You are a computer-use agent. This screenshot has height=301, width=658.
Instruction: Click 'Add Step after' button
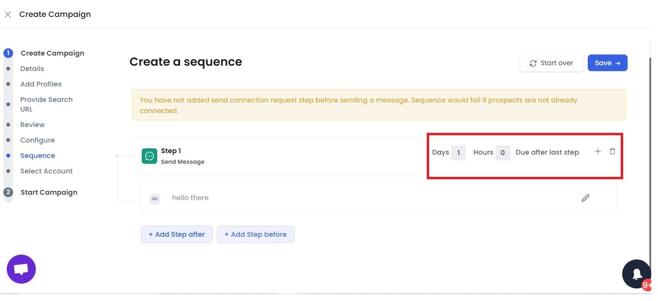[x=177, y=234]
